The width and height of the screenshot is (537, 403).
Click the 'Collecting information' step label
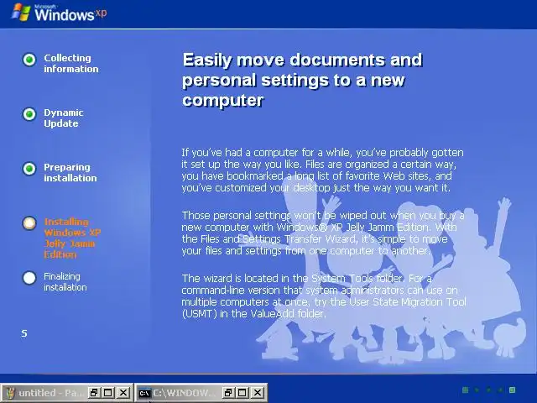tap(70, 64)
